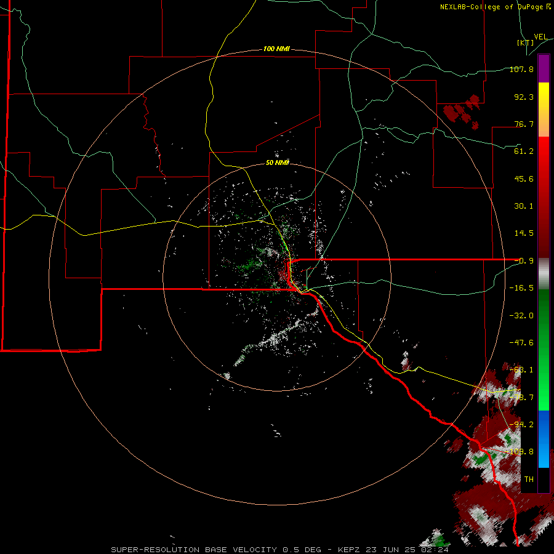Viewport: 554px width, 554px height.
Task: Click the VEL legend title
Action: [540, 37]
